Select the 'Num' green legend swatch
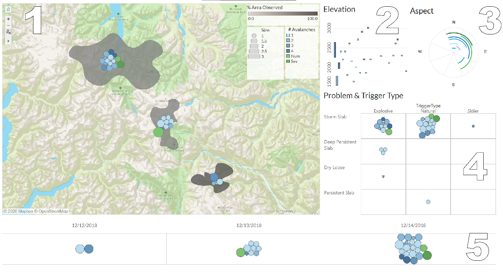 click(288, 56)
